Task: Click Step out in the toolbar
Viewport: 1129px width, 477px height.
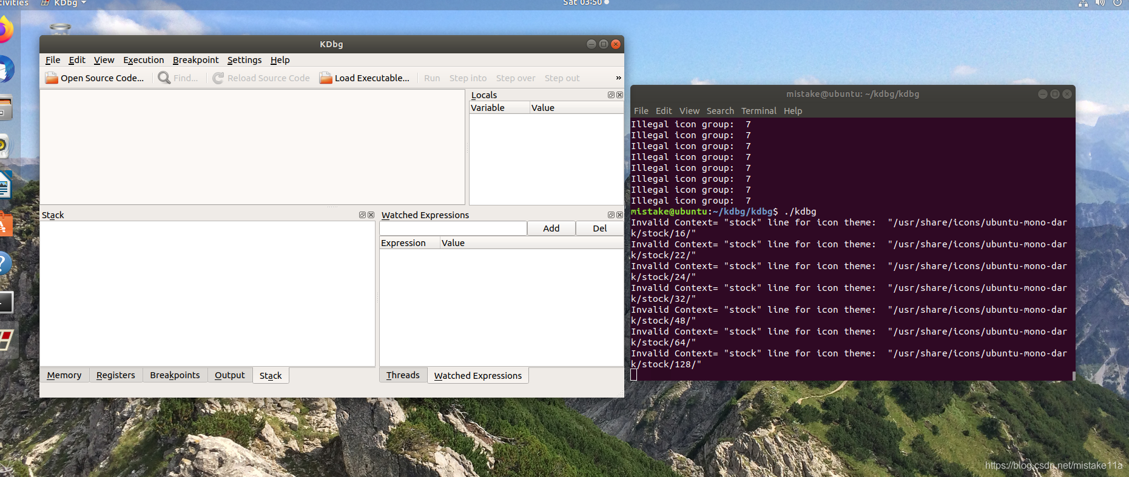Action: (x=562, y=78)
